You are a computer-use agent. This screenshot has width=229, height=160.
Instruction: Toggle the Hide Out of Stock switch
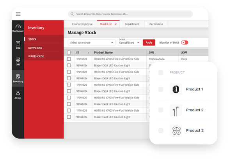point(185,42)
